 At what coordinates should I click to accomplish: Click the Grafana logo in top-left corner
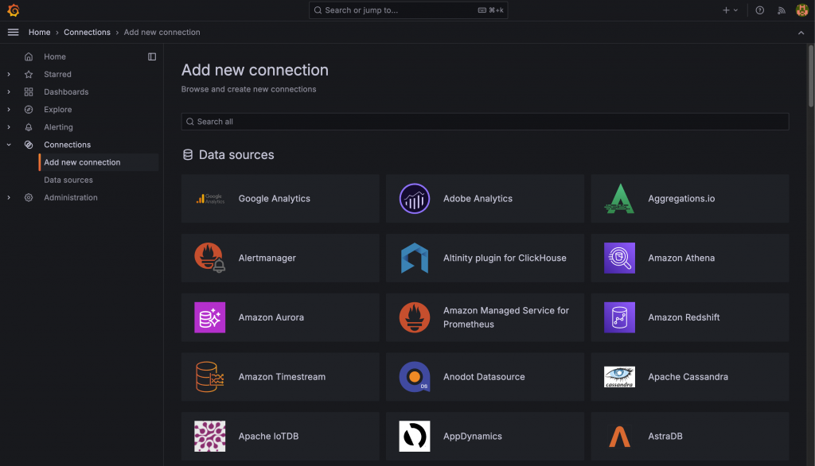point(14,10)
